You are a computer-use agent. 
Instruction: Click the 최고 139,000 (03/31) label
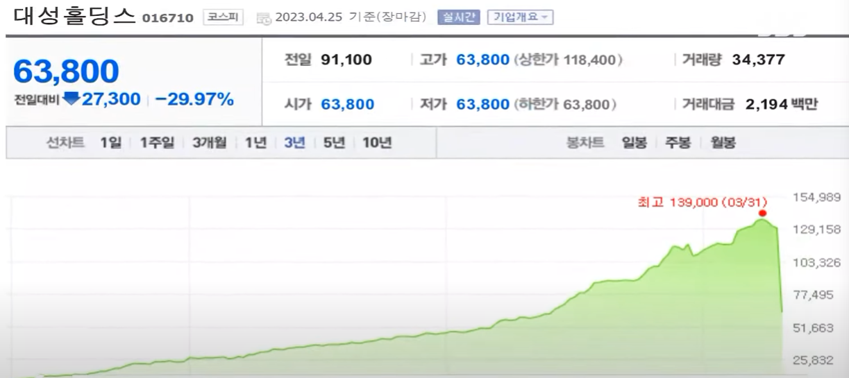click(x=703, y=202)
